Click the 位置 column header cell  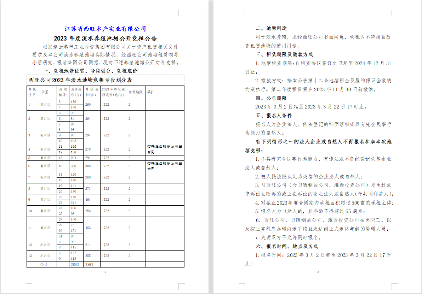pyautogui.click(x=45, y=92)
